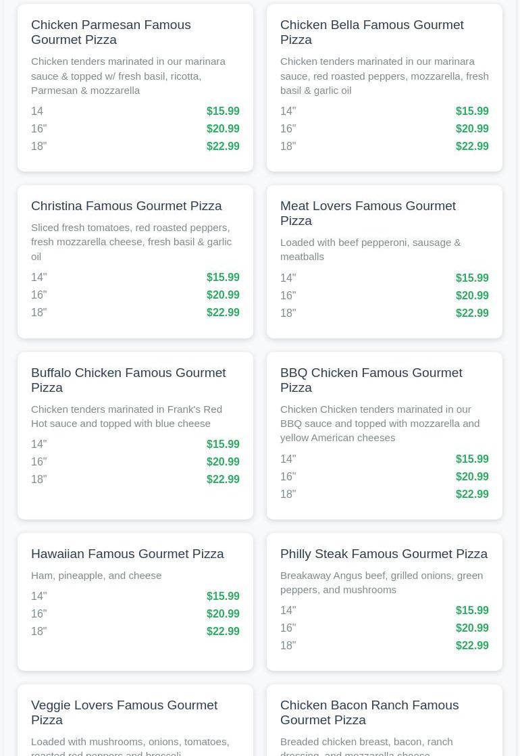
Task: Select the $20.99 price for Christina pizza
Action: [223, 295]
